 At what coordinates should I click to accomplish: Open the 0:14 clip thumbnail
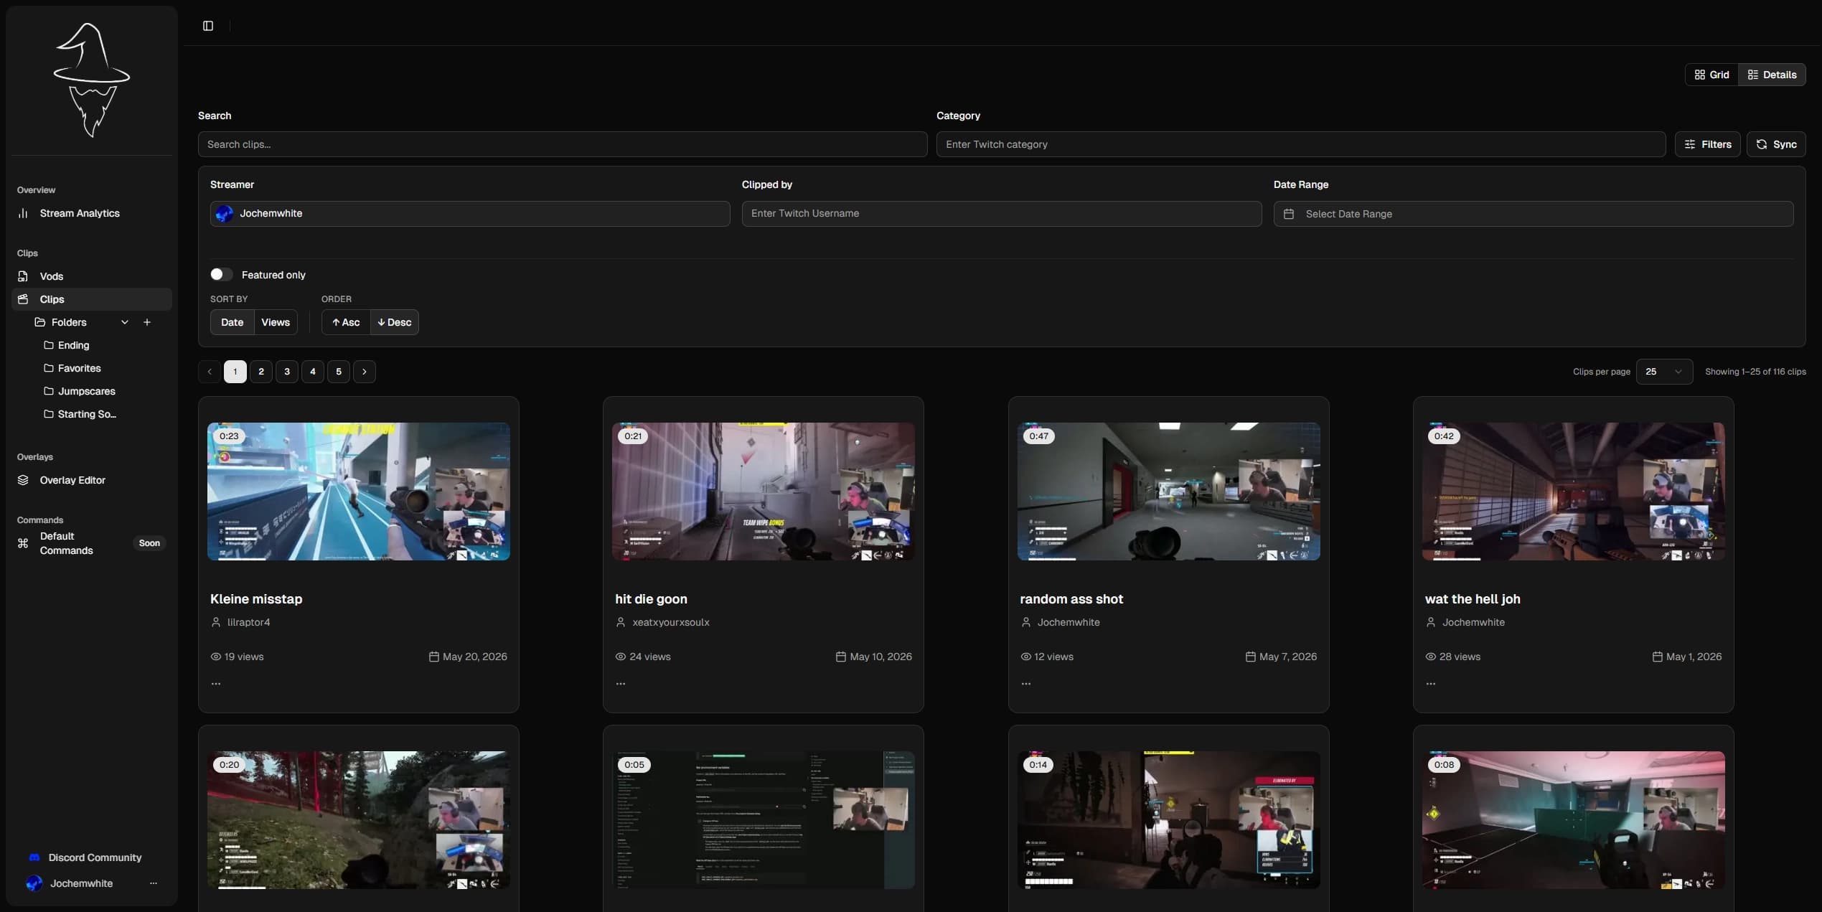(1169, 820)
